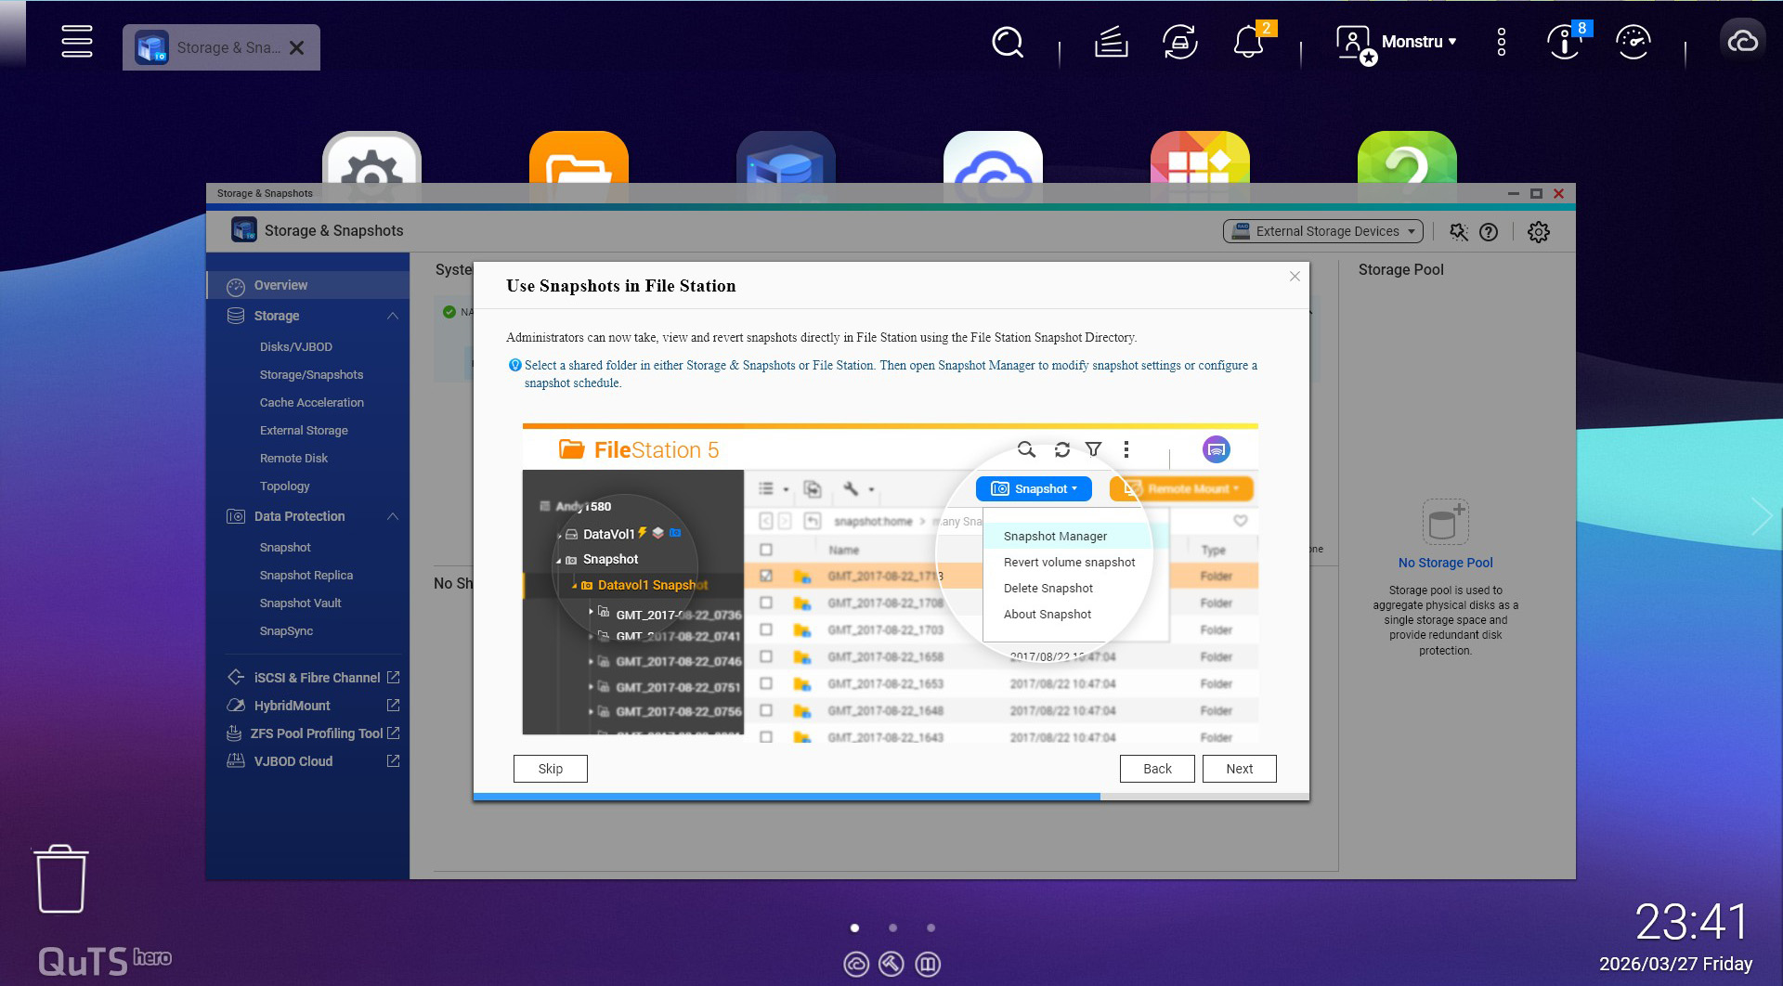1783x986 pixels.
Task: Open the Monstru user account dropdown
Action: [x=1418, y=42]
